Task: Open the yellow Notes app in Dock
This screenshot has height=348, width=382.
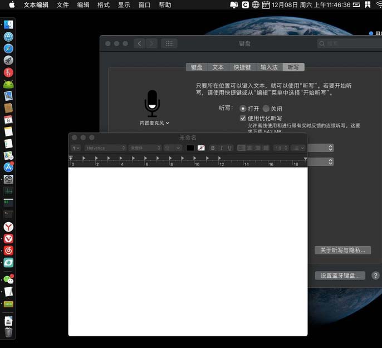Action: pos(8,131)
